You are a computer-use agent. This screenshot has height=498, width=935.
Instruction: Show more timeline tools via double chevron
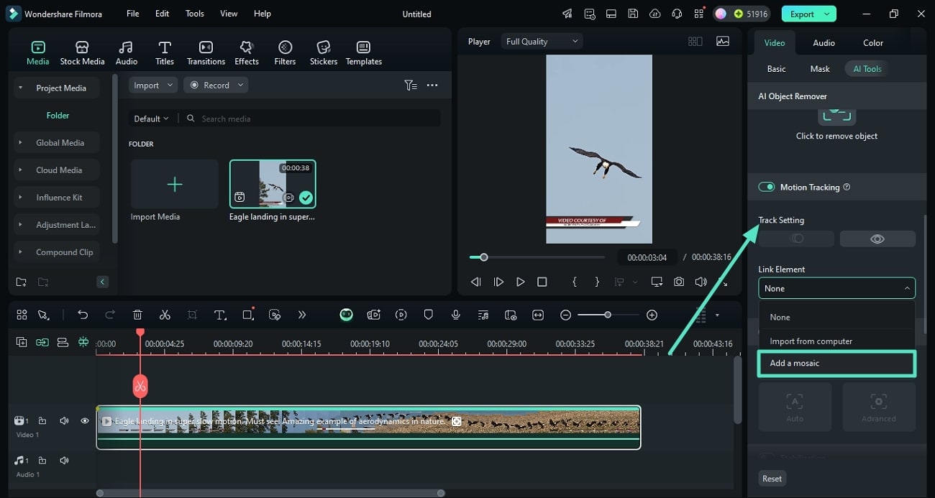click(302, 315)
